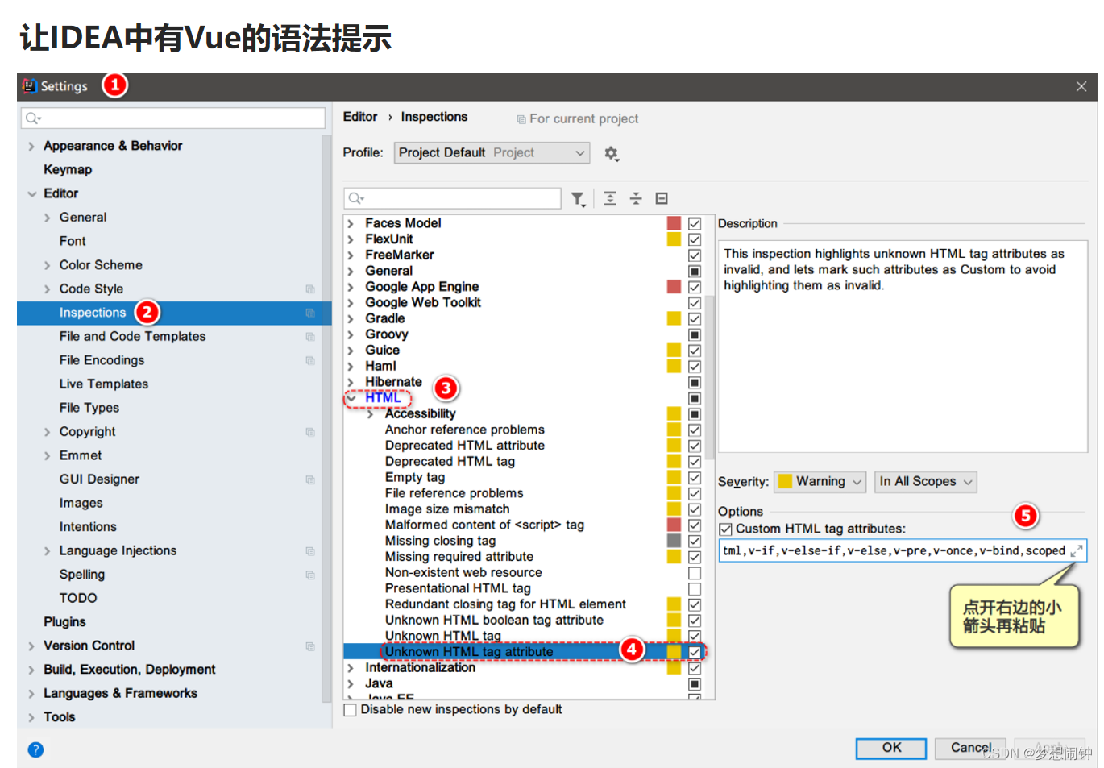Toggle Unknown HTML tag attribute checkbox
The image size is (1104, 768).
tap(695, 652)
